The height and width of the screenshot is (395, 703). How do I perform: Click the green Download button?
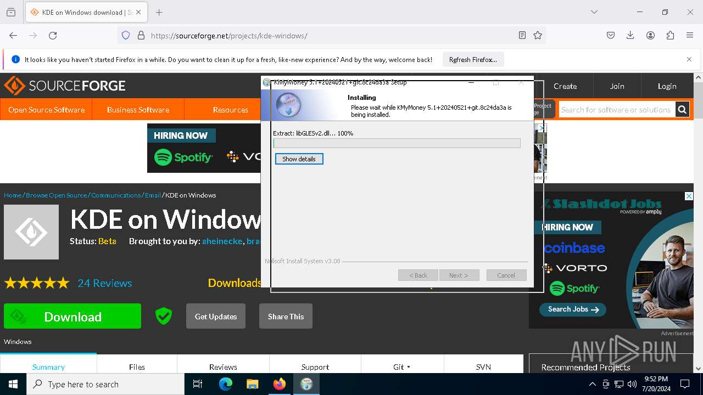[72, 317]
